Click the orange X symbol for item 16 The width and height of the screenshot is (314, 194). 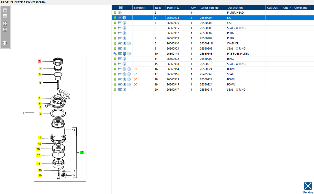[136, 69]
